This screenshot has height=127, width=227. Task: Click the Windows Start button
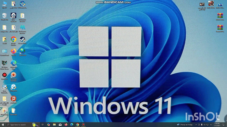(3, 125)
